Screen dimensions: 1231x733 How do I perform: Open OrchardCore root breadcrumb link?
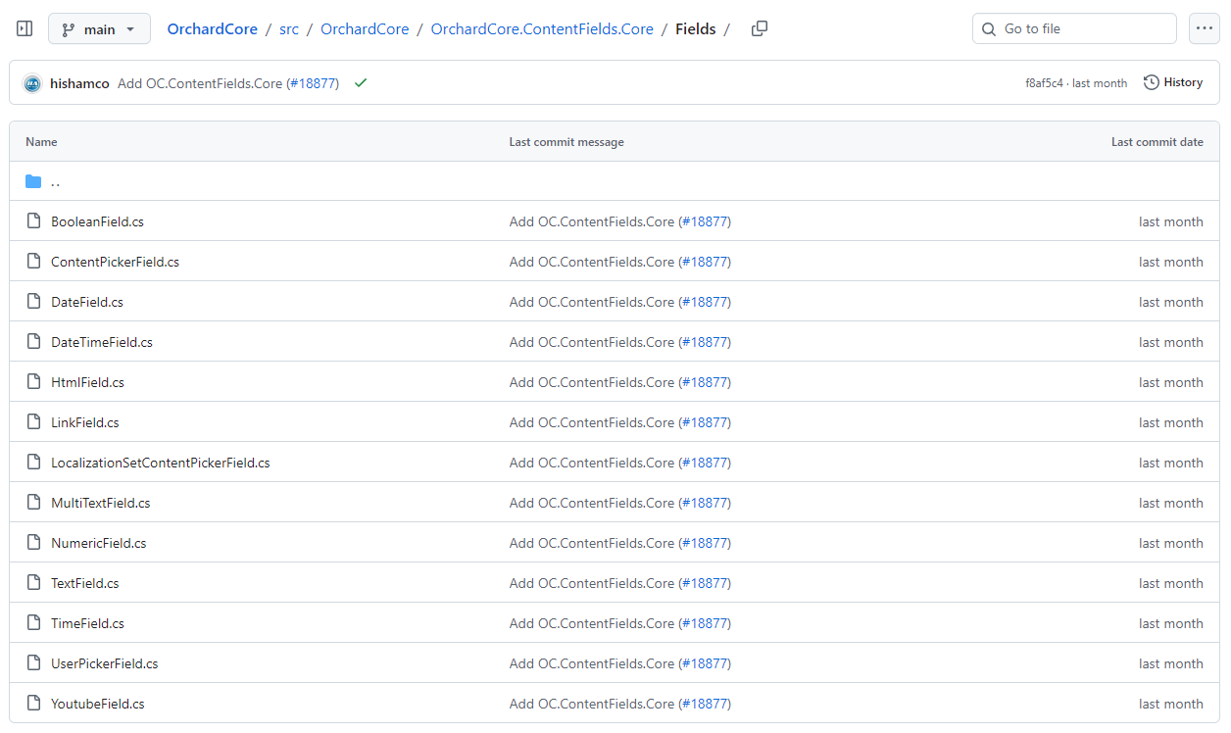[212, 29]
